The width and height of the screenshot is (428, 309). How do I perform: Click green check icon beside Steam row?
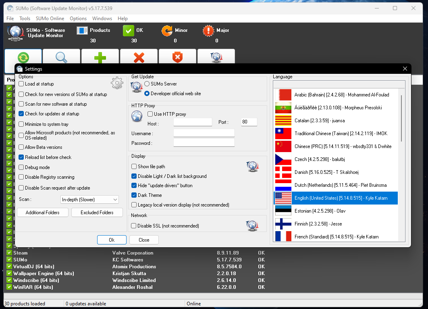[9, 253]
